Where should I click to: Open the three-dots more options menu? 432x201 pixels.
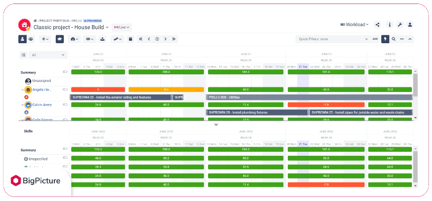402,39
